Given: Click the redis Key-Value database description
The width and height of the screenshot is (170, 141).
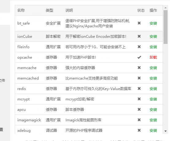Looking at the screenshot, I should click(98, 89).
